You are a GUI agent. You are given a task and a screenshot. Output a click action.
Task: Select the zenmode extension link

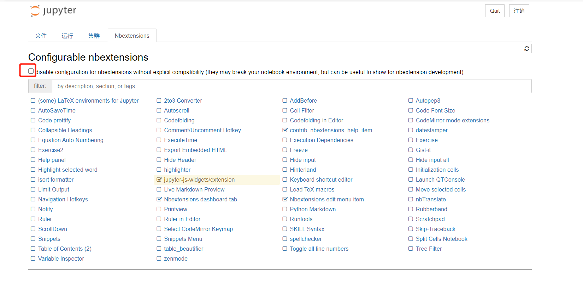pos(176,258)
